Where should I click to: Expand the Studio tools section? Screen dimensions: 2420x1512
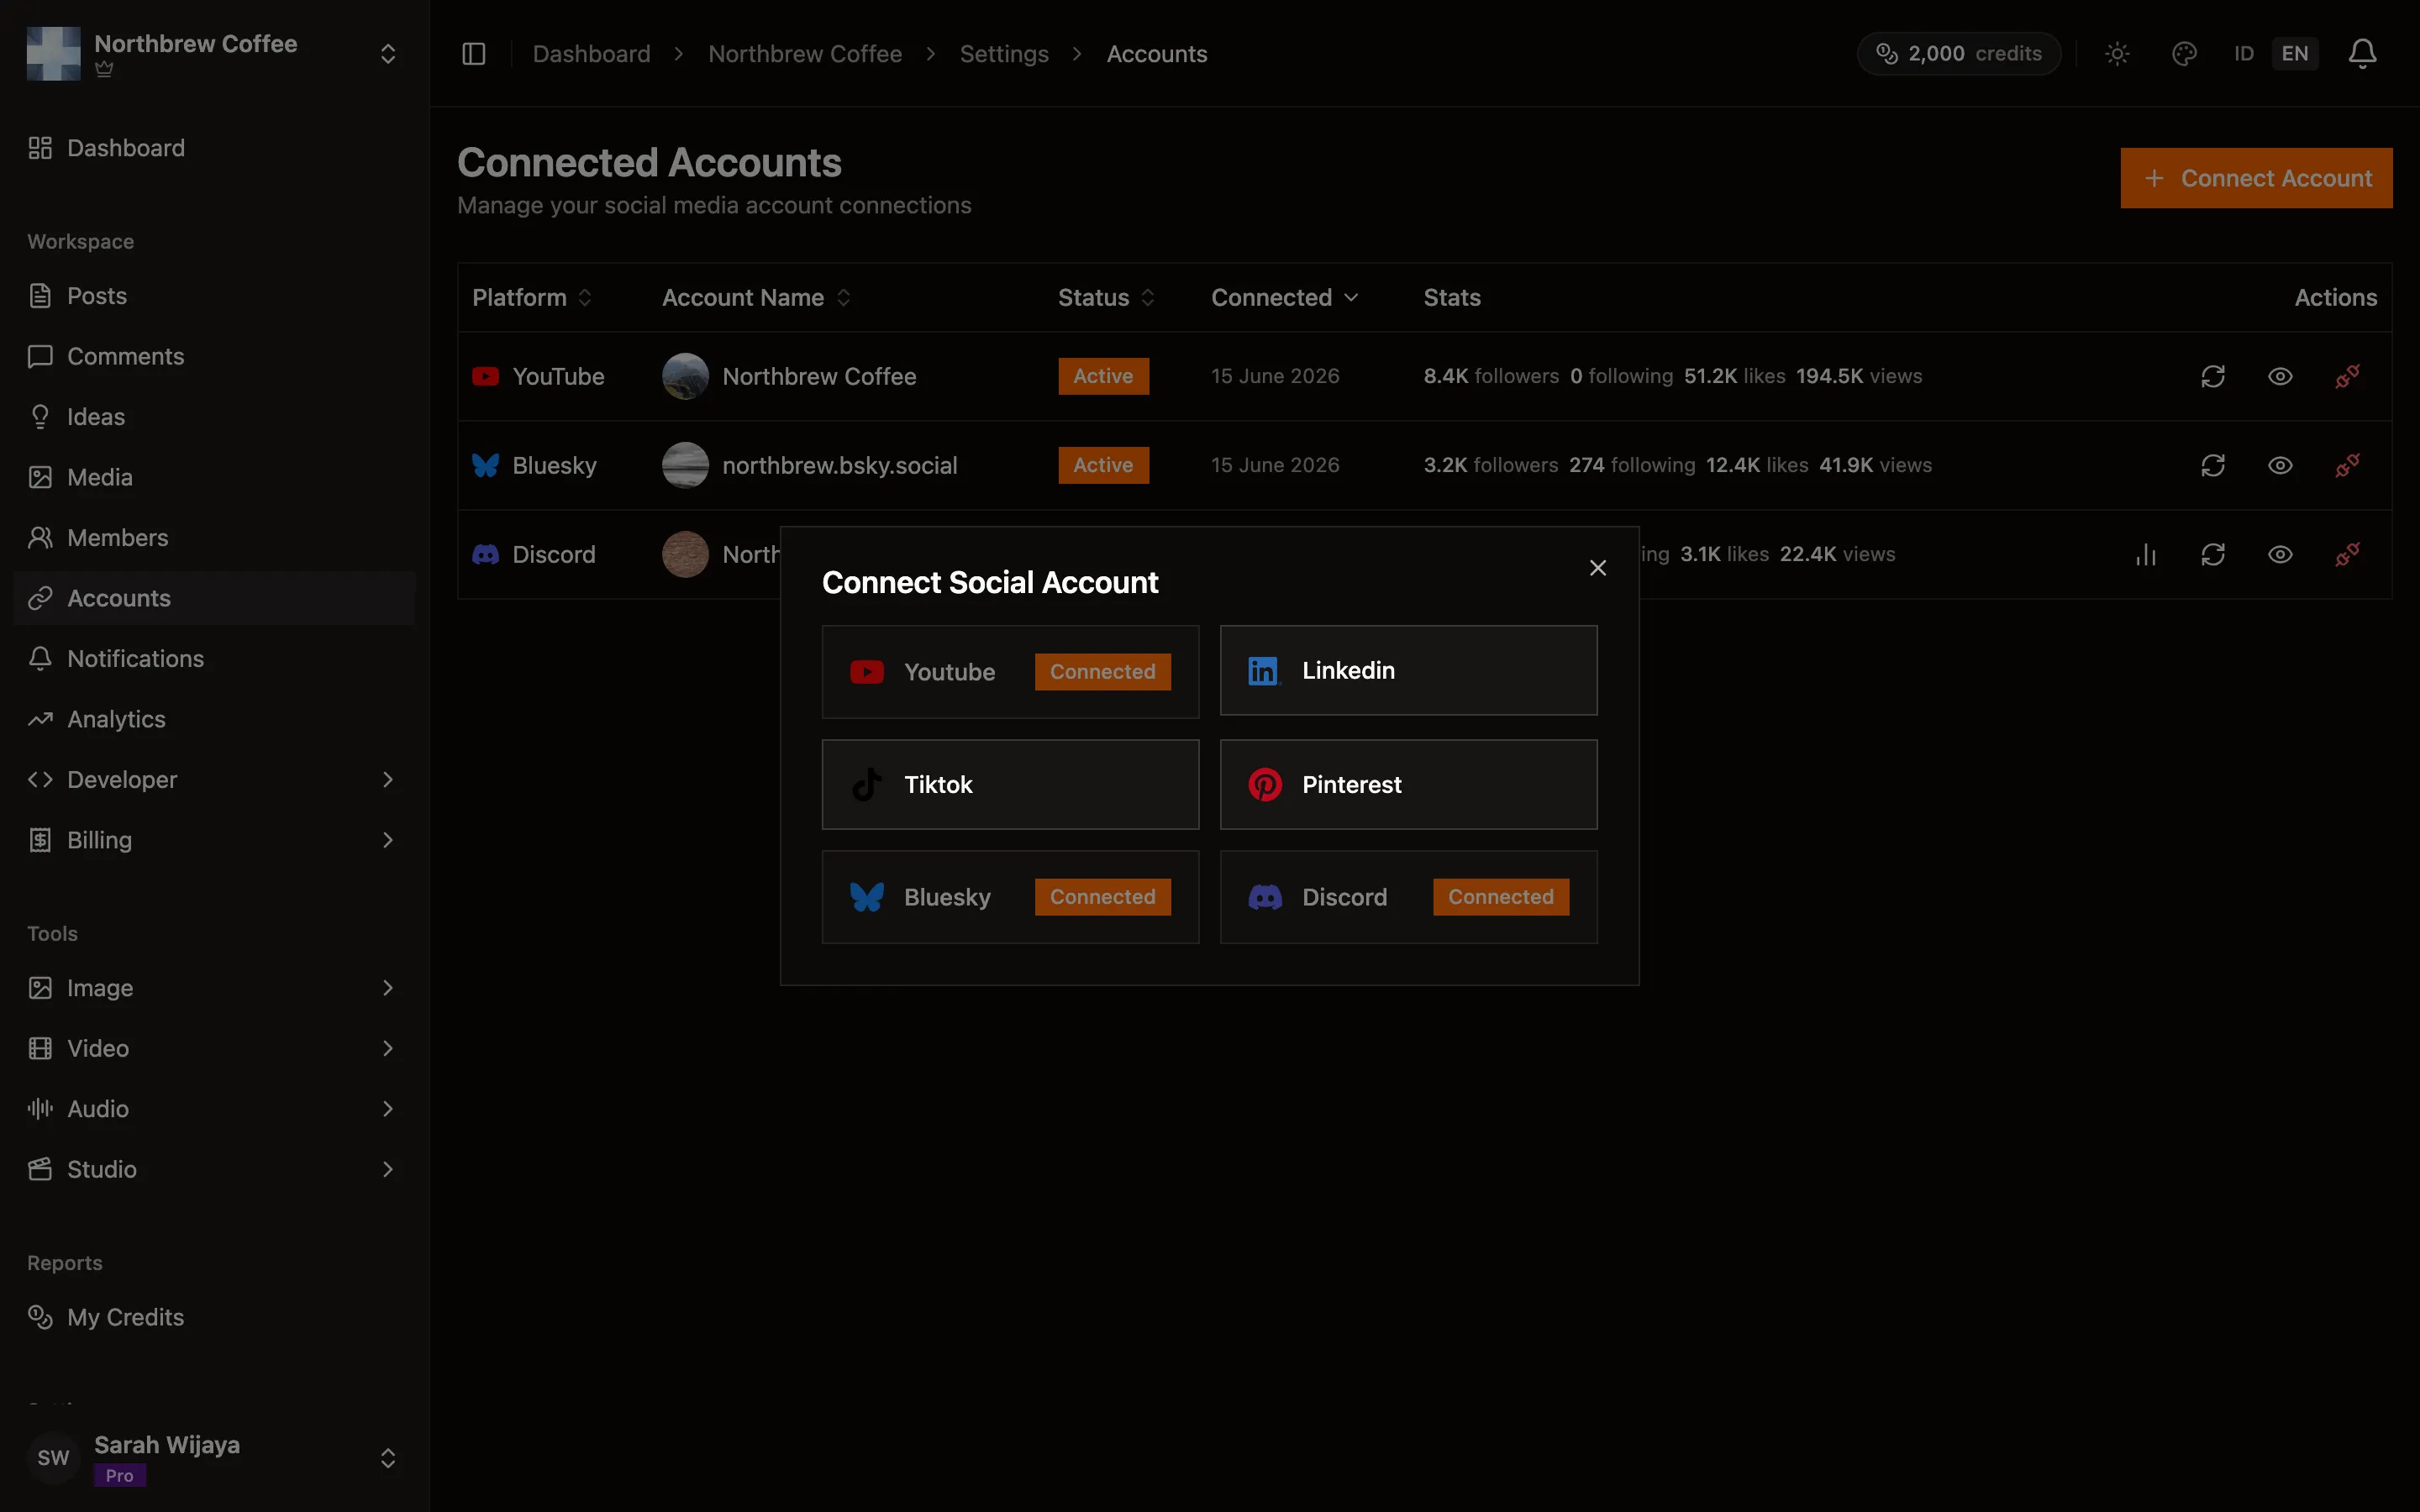tap(214, 1169)
